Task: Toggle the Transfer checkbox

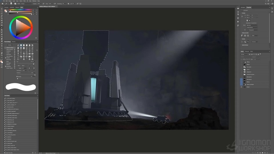Action: [x=6, y=58]
